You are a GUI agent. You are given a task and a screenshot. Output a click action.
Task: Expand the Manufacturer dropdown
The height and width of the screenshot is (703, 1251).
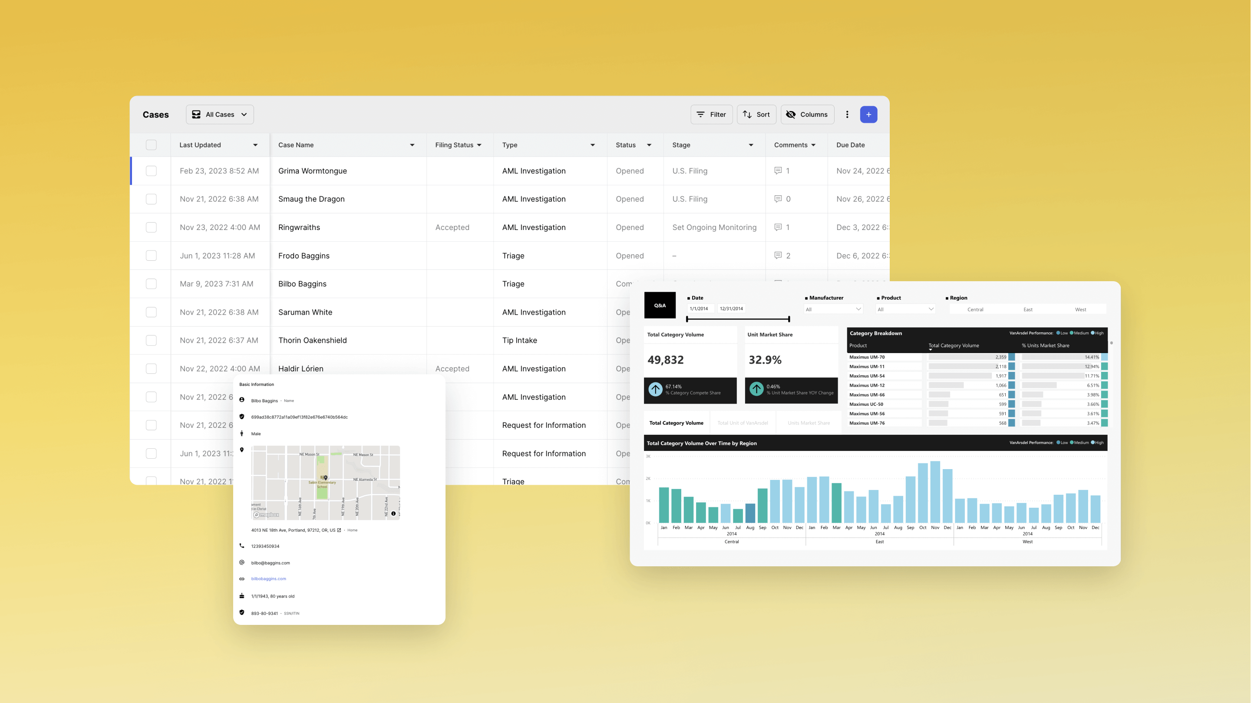click(x=833, y=309)
